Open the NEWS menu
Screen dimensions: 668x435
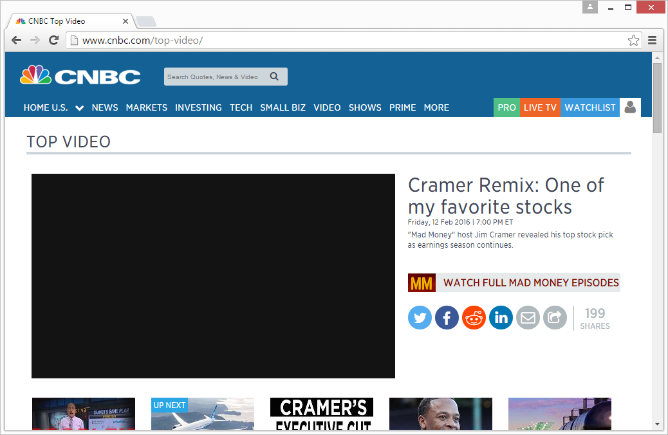coord(105,108)
